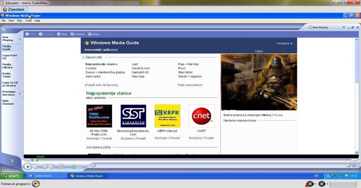The height and width of the screenshot is (188, 361).
Task: Open Copy to CD or Device tab
Action: coord(10,84)
